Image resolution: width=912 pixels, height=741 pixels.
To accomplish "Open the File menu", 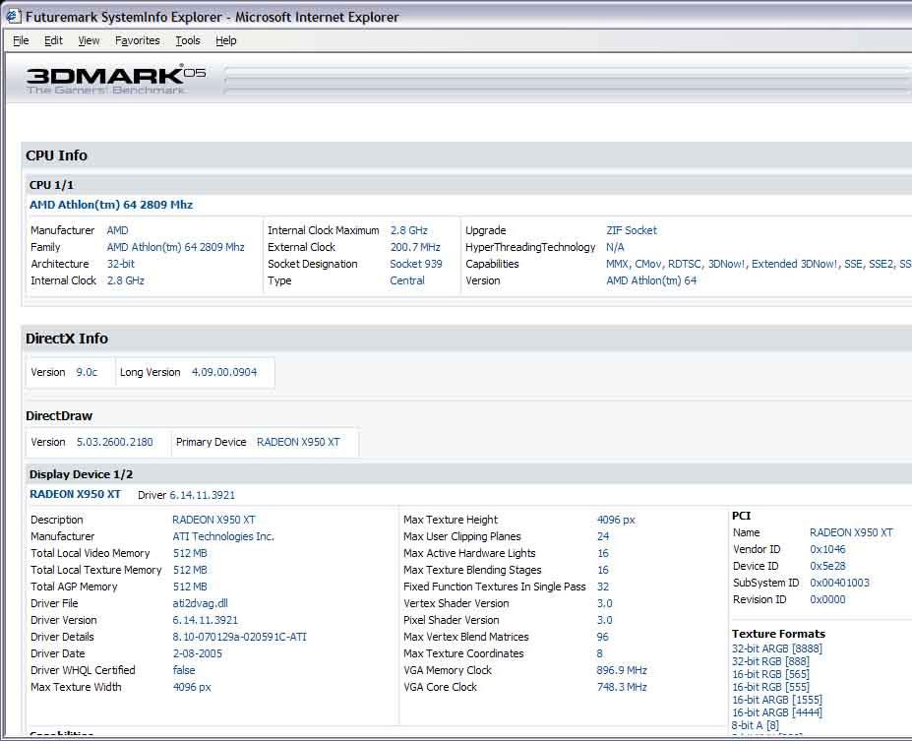I will pos(21,40).
